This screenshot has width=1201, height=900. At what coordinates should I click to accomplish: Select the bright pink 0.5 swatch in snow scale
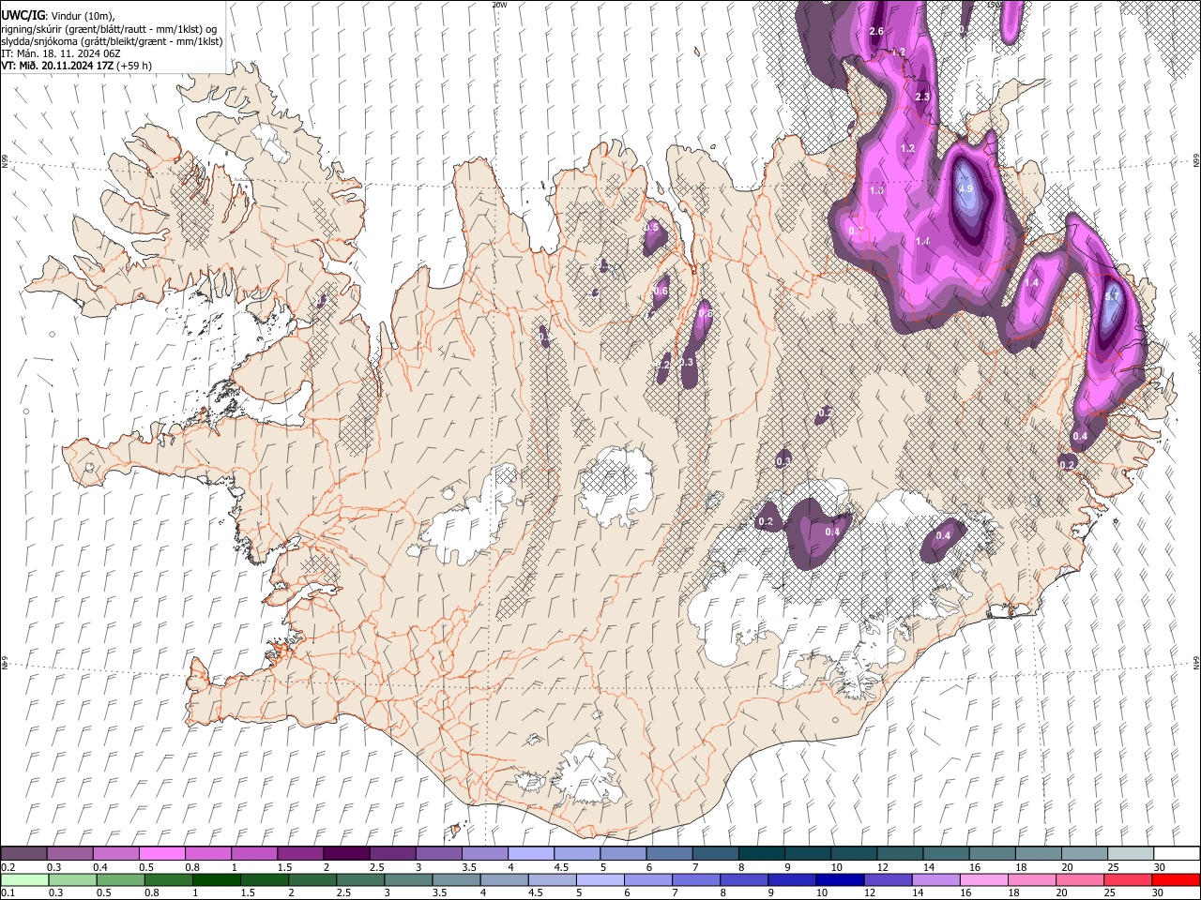[161, 854]
